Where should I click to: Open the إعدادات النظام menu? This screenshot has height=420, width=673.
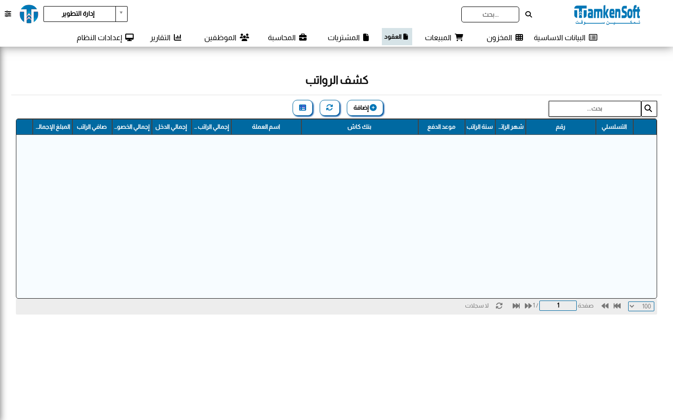tap(105, 37)
